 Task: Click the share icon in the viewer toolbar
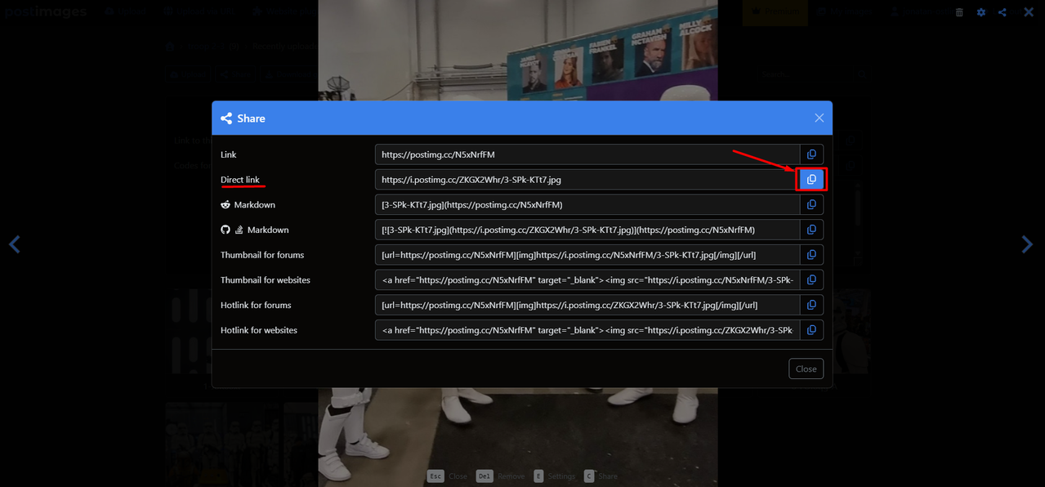pyautogui.click(x=1003, y=12)
